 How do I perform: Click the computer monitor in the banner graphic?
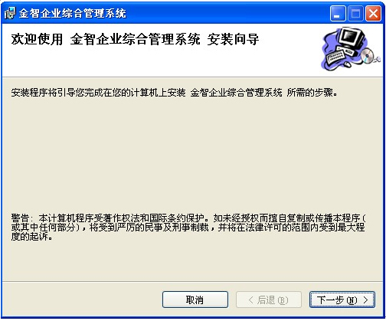(x=353, y=38)
